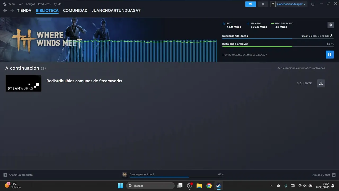Viewport: 339px width, 191px height.
Task: Switch to Big Picture mode icon
Action: click(x=313, y=4)
